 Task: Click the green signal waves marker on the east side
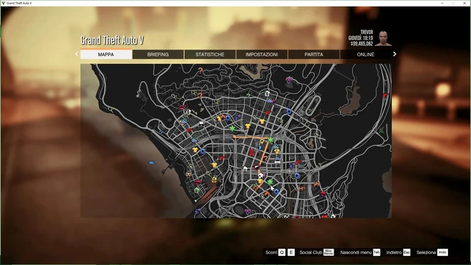[381, 131]
